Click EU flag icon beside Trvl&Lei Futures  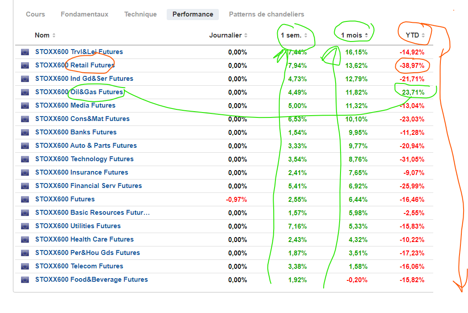pos(25,52)
